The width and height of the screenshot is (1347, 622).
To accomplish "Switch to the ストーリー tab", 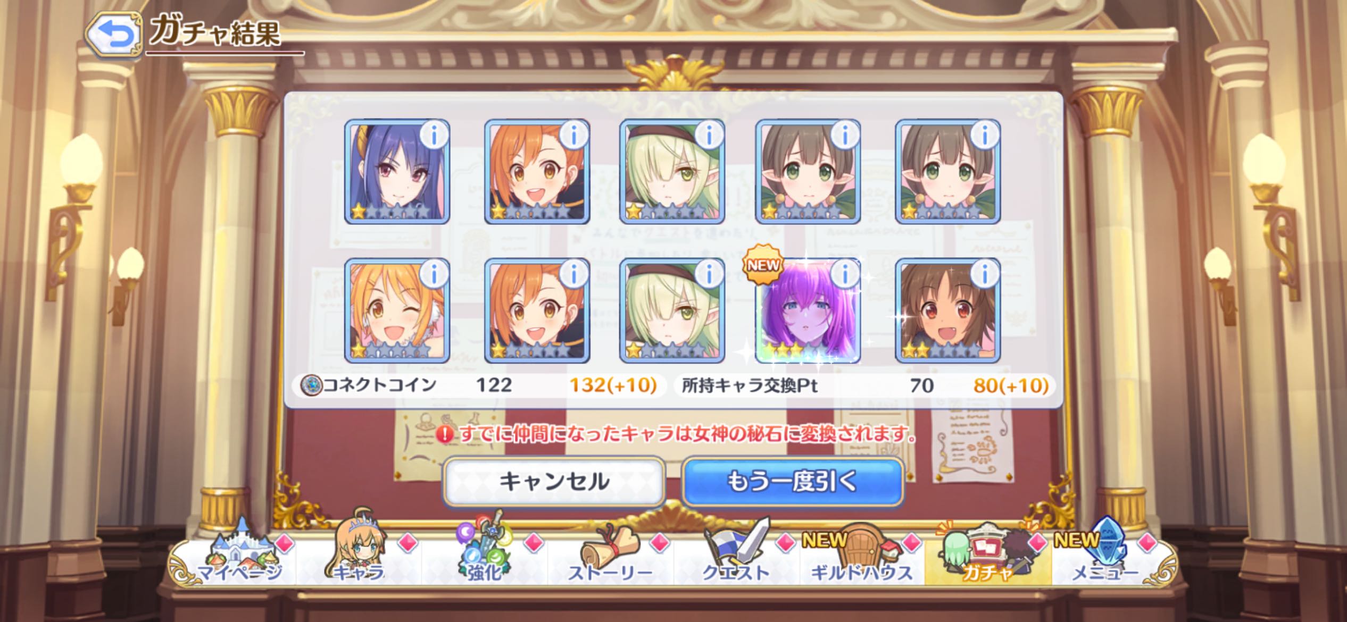I will pyautogui.click(x=611, y=553).
